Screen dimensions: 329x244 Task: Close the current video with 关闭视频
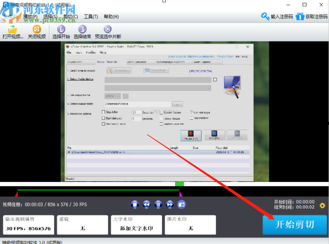pos(37,32)
